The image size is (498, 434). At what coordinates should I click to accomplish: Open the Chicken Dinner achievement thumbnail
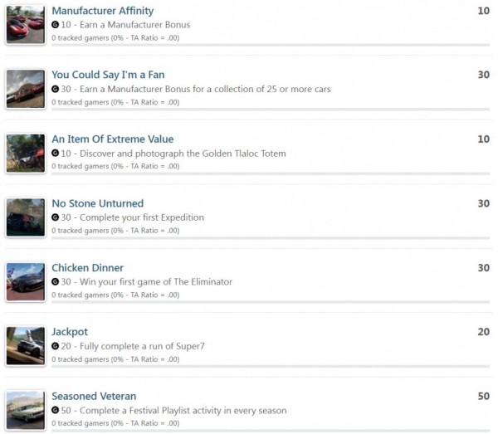(26, 282)
